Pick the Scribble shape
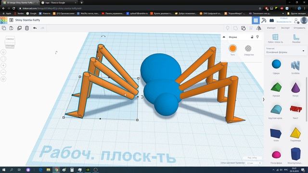The height and width of the screenshot is (173, 308). pos(295,65)
